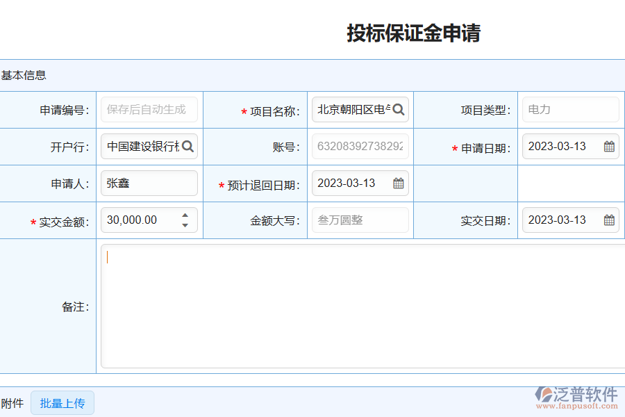Expand the 附件 attachments section

pos(13,402)
